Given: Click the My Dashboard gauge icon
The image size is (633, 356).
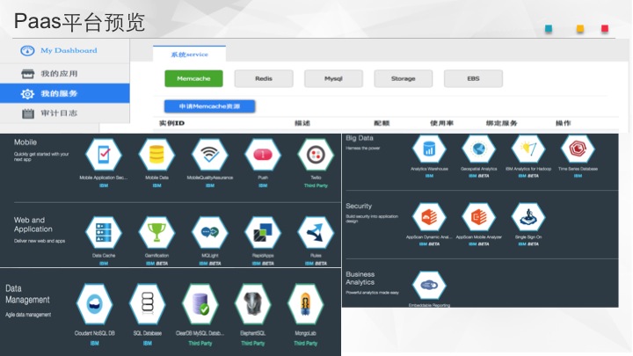Looking at the screenshot, I should coord(27,50).
